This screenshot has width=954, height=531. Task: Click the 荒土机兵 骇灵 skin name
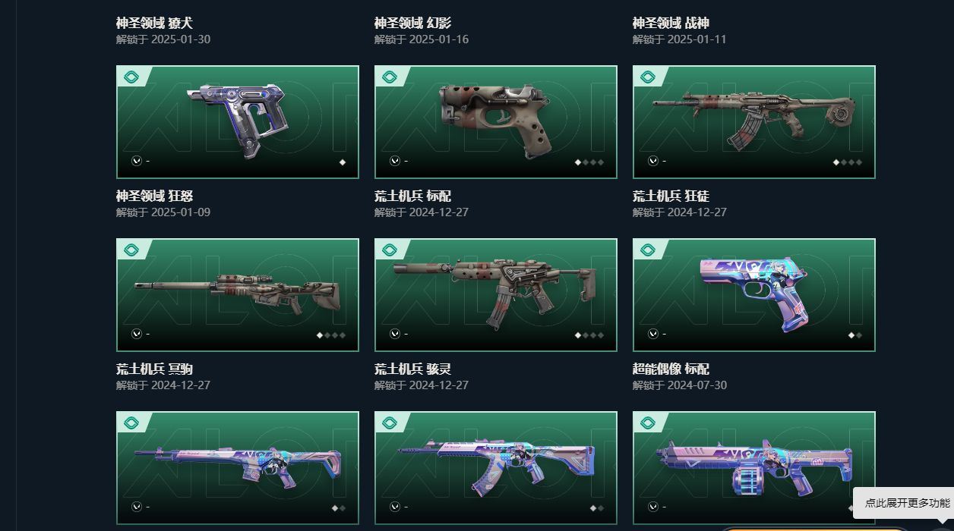point(412,369)
